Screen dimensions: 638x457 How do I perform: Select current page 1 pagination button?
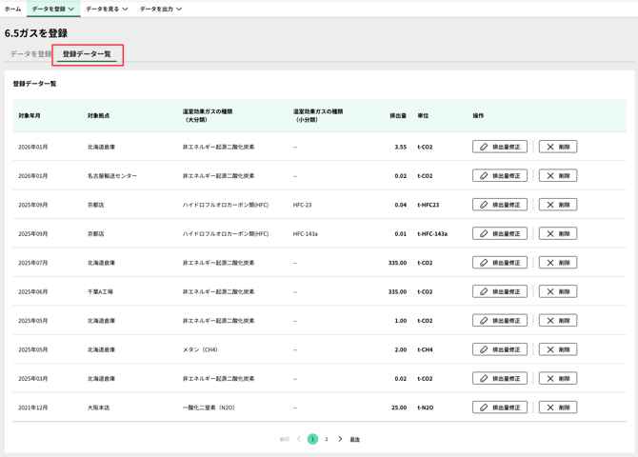[x=312, y=439]
